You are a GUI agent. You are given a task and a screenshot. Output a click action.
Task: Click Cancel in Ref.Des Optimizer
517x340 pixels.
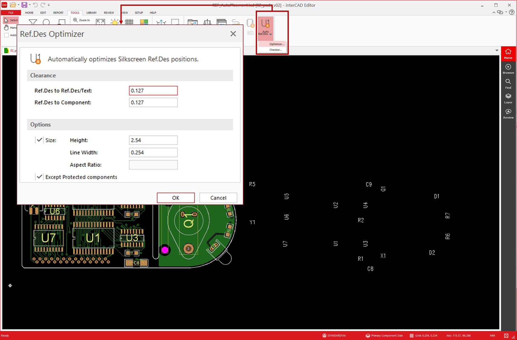coord(218,198)
